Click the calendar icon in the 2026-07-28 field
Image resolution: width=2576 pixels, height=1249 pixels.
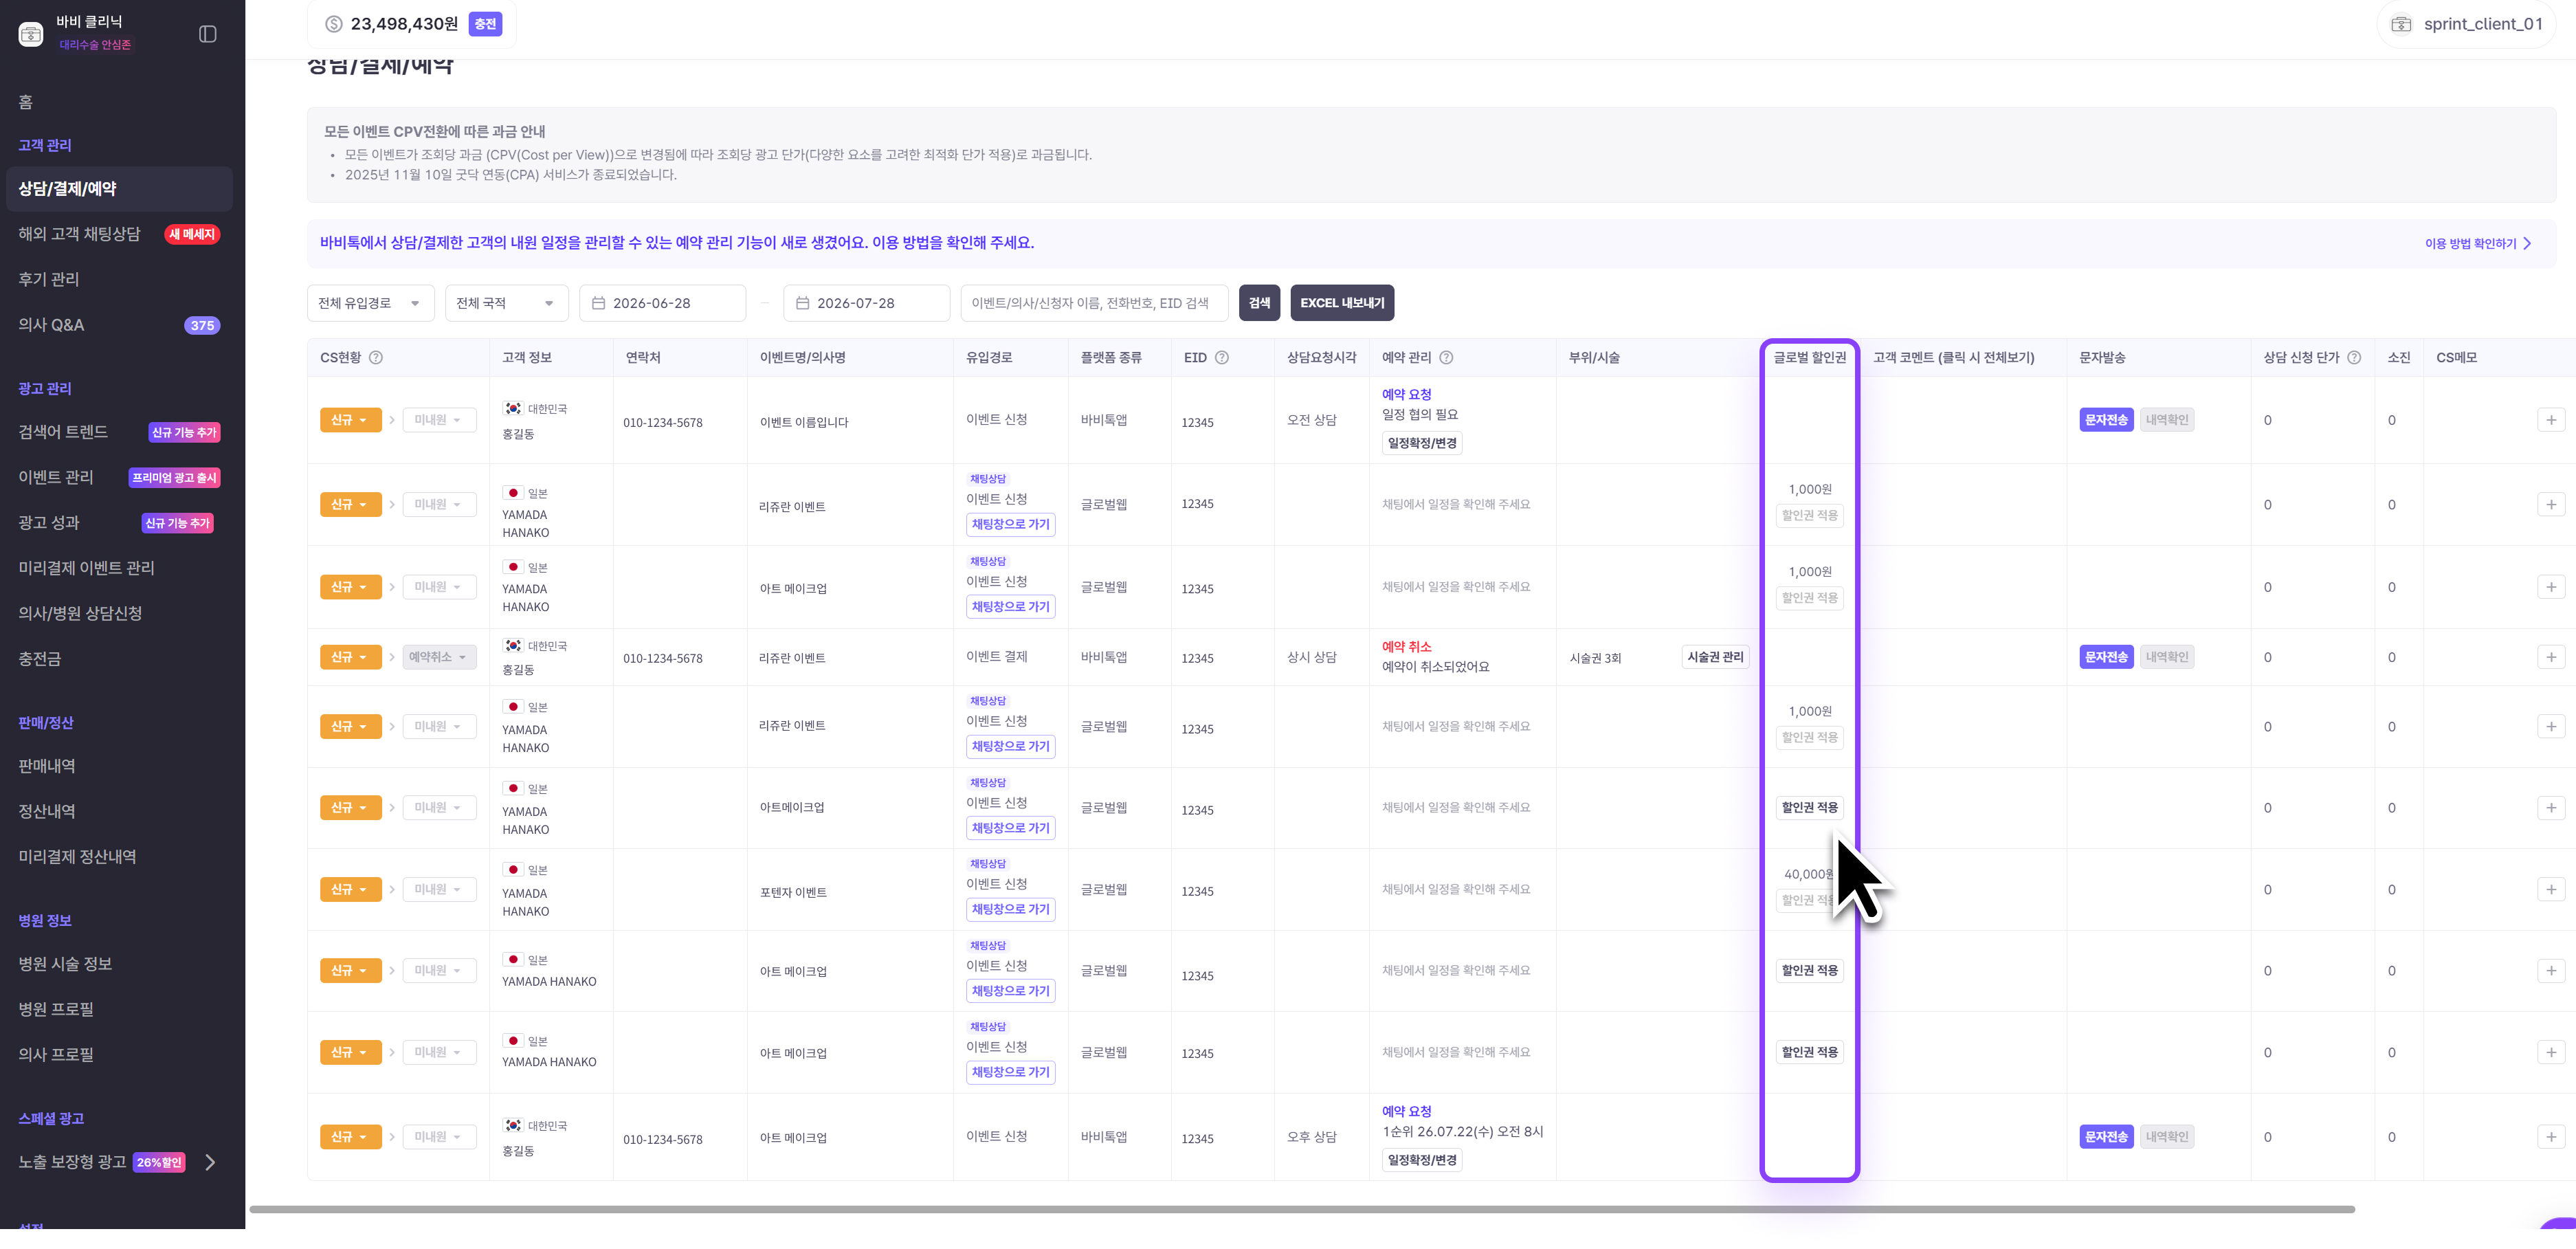[x=802, y=303]
